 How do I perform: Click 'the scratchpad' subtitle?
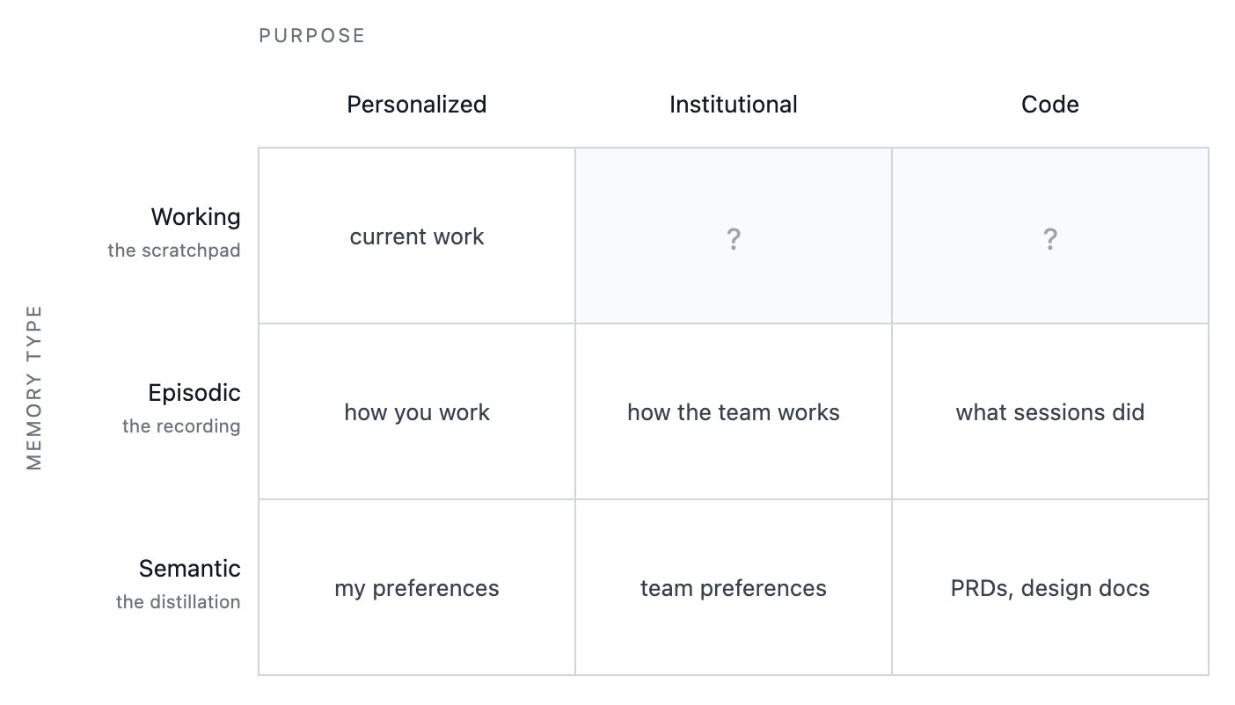point(174,251)
